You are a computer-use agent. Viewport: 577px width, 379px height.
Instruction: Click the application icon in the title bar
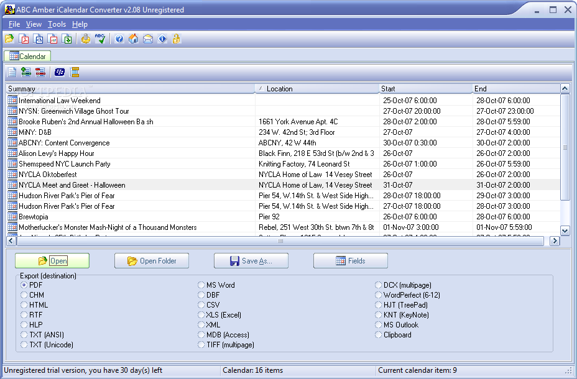pos(9,9)
